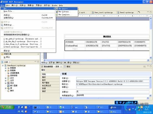This screenshot has width=153, height=114.
Task: Select New Report in the submenu
Action: [x=67, y=9]
